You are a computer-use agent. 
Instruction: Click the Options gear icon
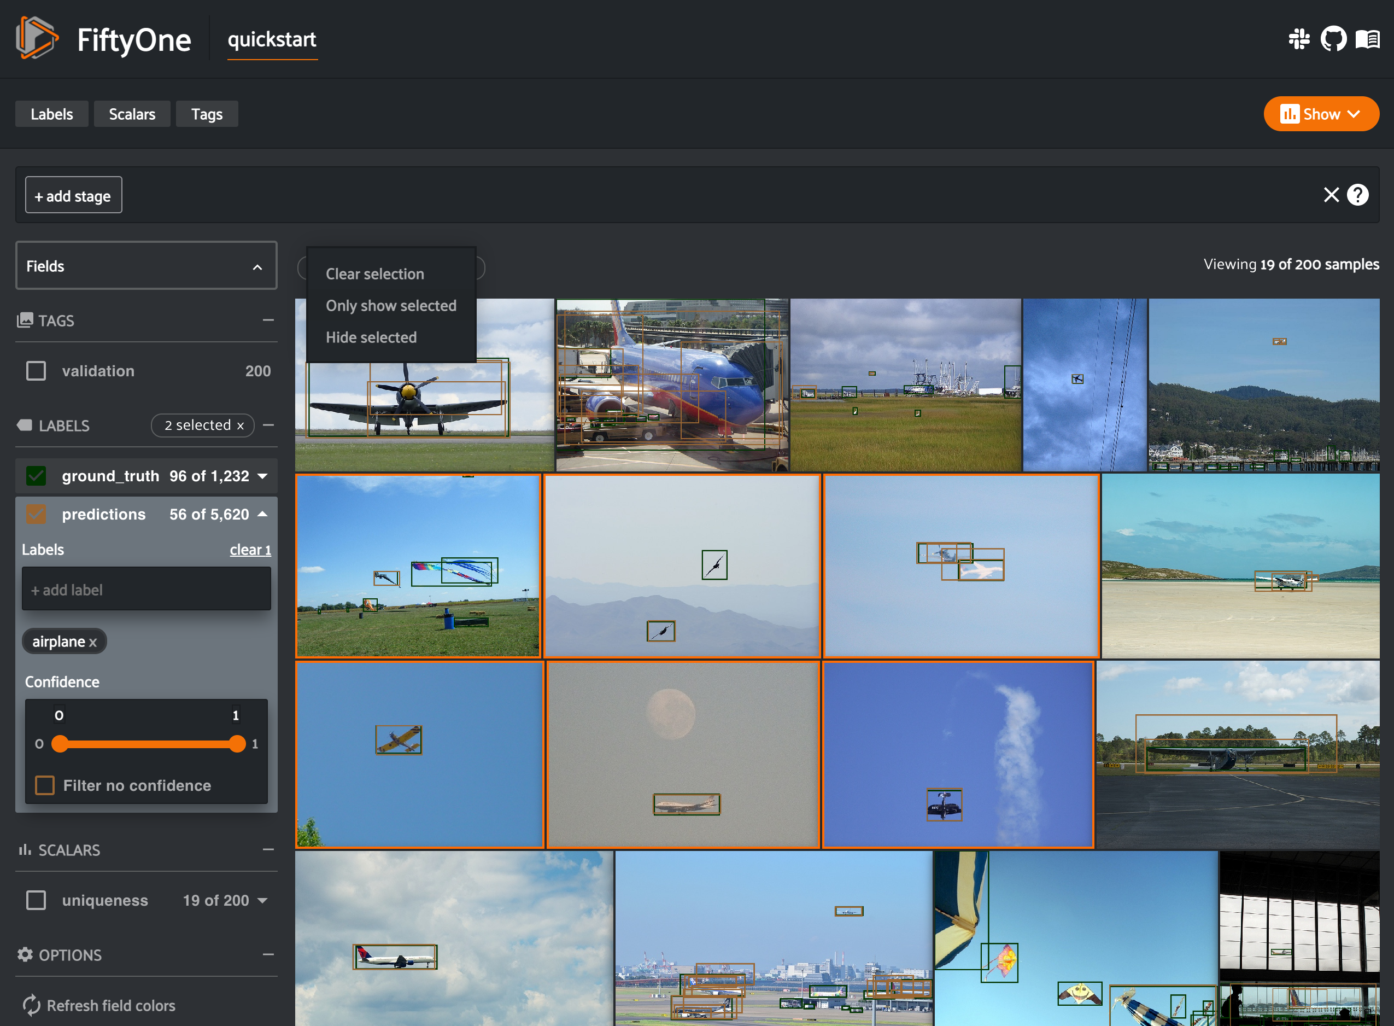point(25,954)
